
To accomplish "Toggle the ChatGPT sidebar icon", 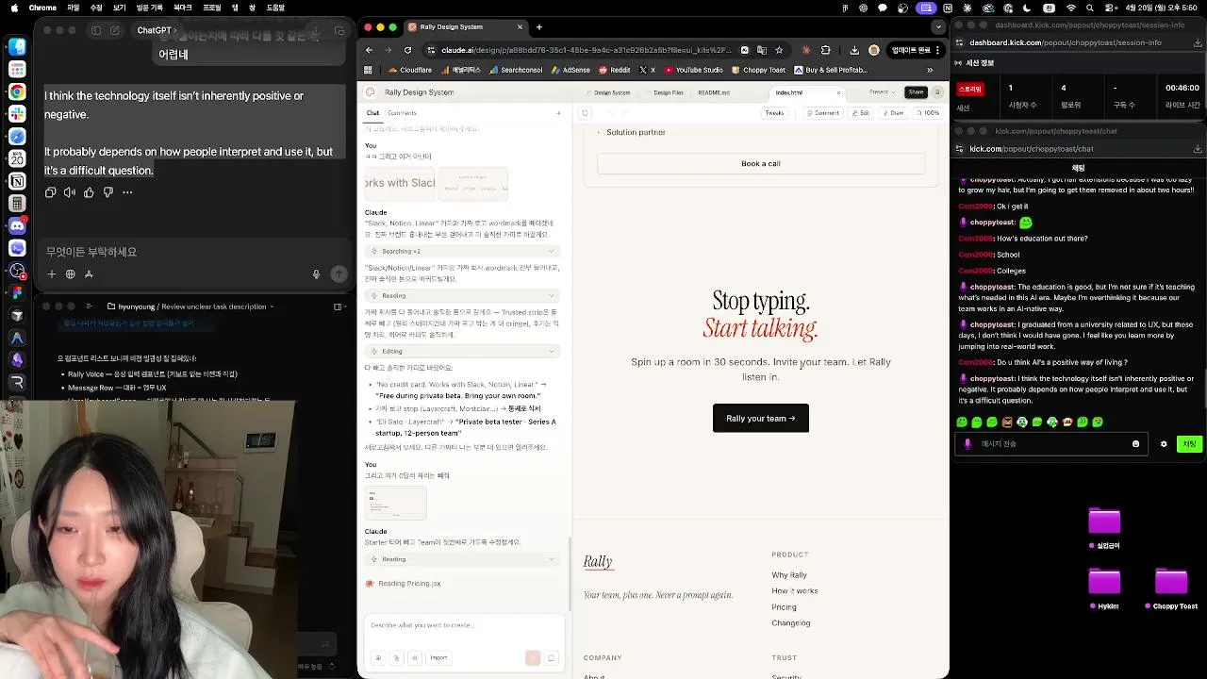I will [96, 30].
